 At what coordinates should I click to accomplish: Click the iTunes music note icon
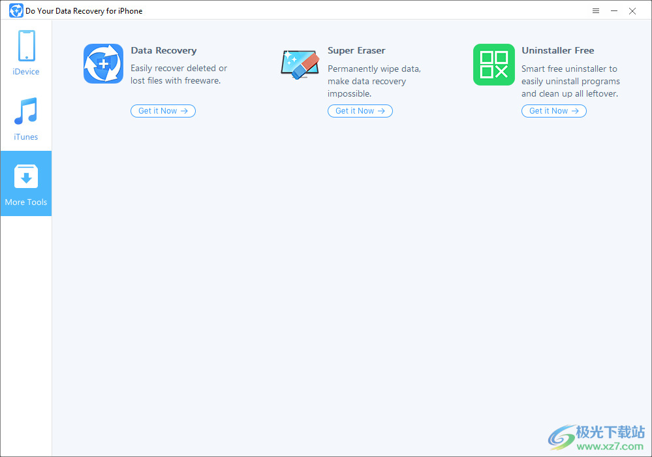pos(26,111)
